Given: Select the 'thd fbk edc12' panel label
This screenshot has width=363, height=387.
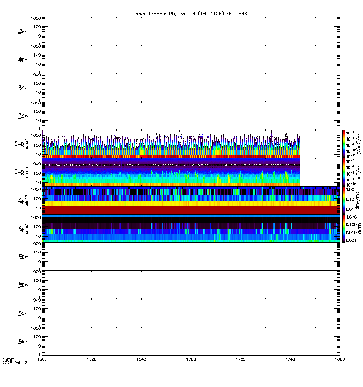Looking at the screenshot, I should [x=23, y=200].
